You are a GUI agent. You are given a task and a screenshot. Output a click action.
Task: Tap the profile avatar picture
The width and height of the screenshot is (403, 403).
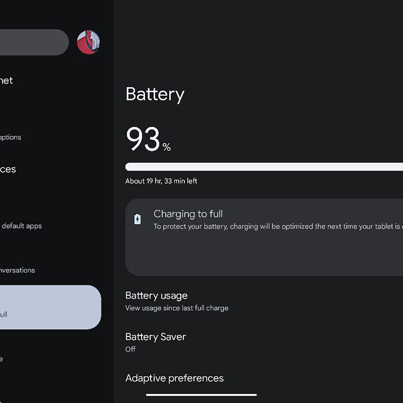88,42
